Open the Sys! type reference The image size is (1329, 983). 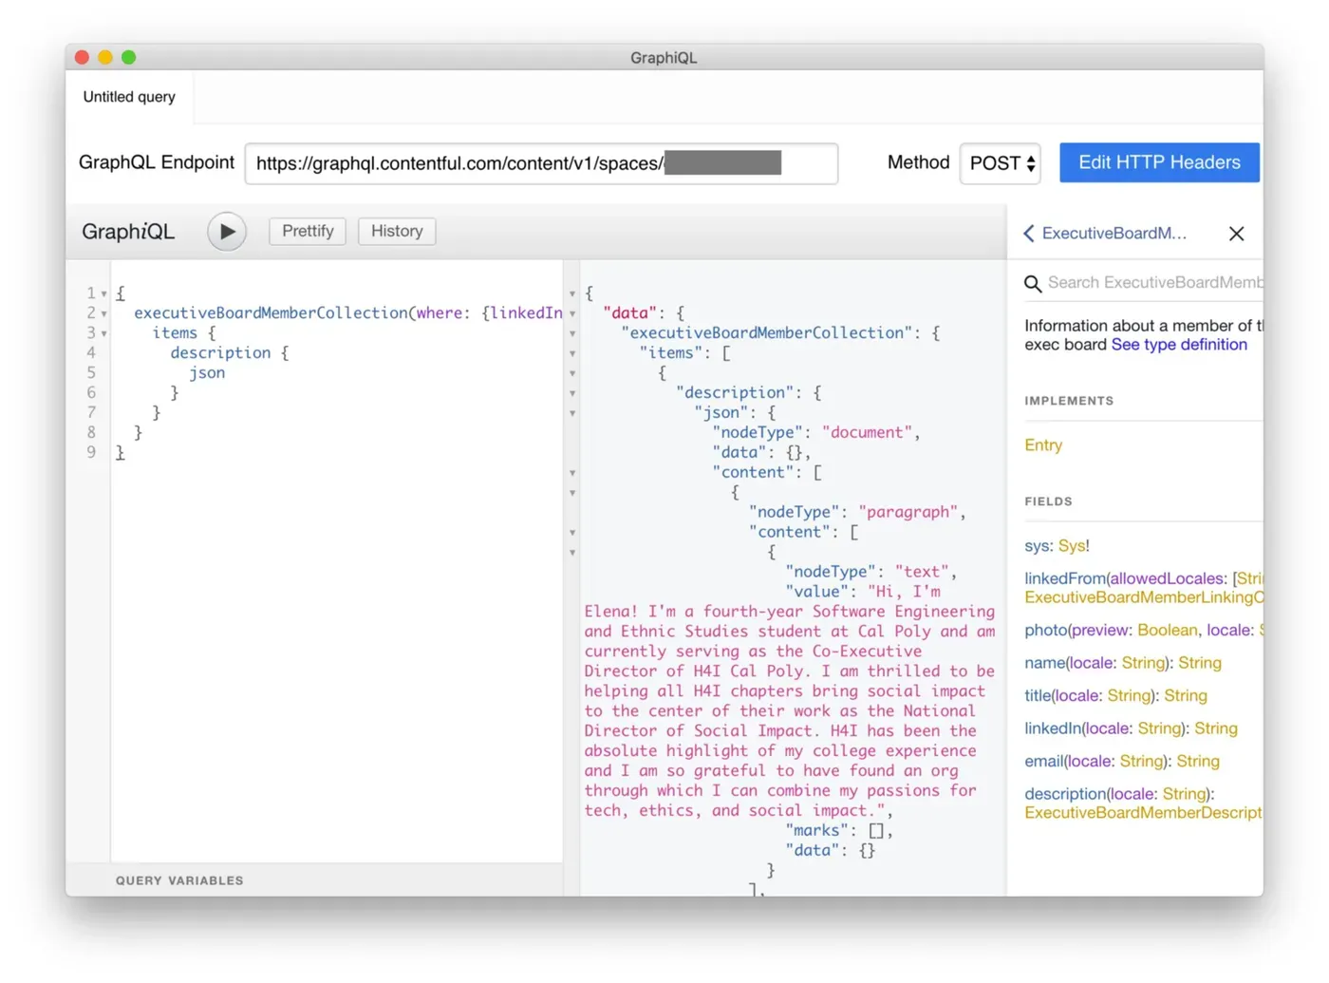click(1071, 545)
